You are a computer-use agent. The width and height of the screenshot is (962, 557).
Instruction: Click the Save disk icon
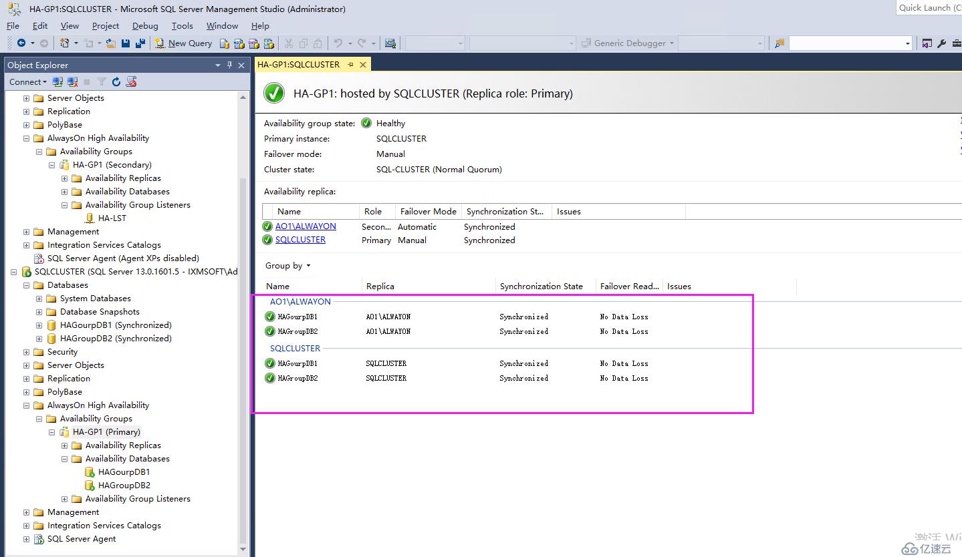[126, 43]
